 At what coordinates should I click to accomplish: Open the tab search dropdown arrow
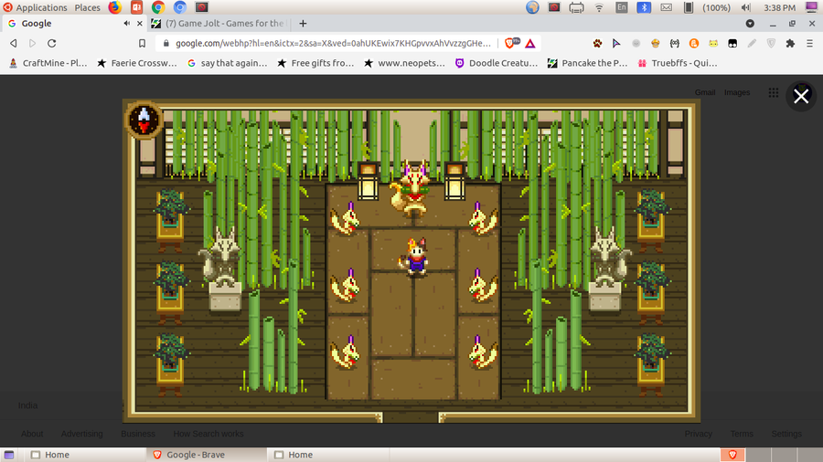750,24
